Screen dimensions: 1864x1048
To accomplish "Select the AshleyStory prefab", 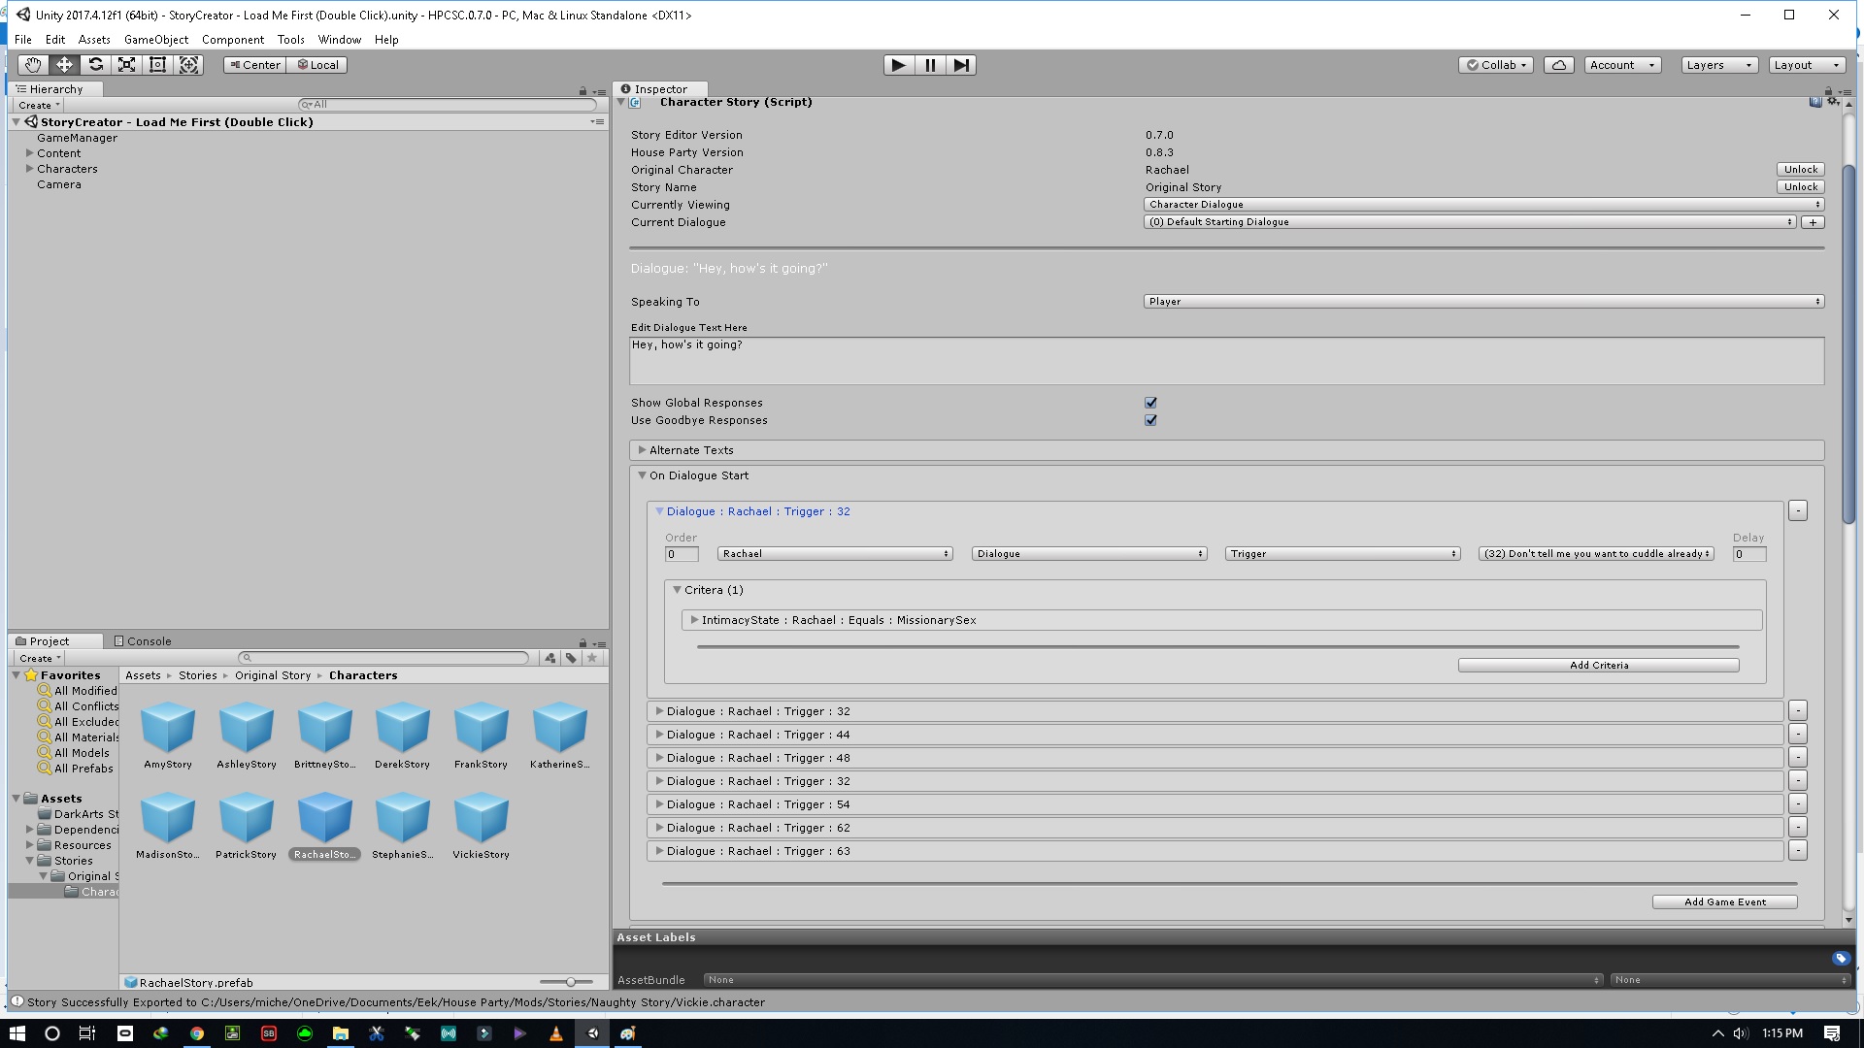I will point(247,735).
